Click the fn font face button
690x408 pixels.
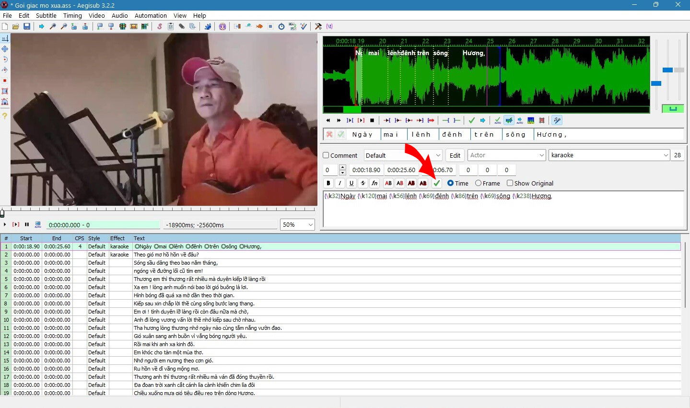coord(374,183)
